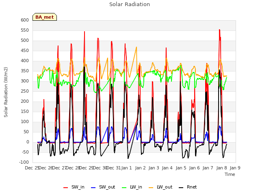This screenshot has height=195, width=260.
Task: Toggle the LW_out legend entry
Action: tap(160, 187)
